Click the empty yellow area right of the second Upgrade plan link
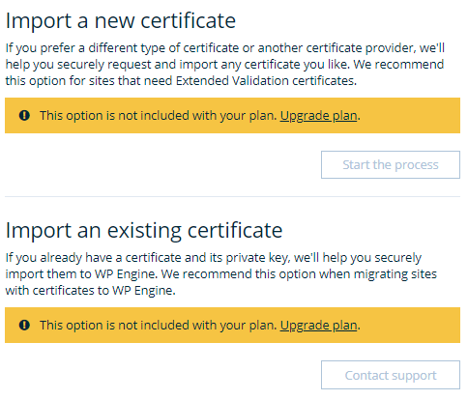 coord(409,326)
